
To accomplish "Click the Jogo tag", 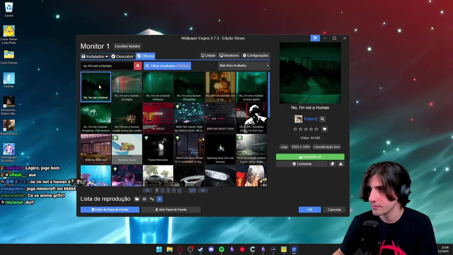I will point(284,147).
